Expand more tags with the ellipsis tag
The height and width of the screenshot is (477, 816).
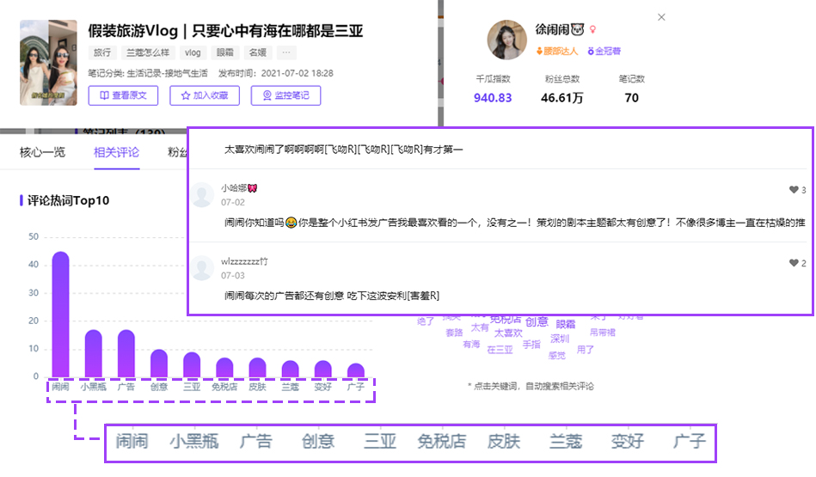tap(286, 52)
